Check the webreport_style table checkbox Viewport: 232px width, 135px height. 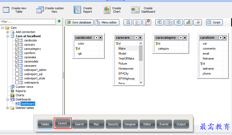(x=17, y=78)
